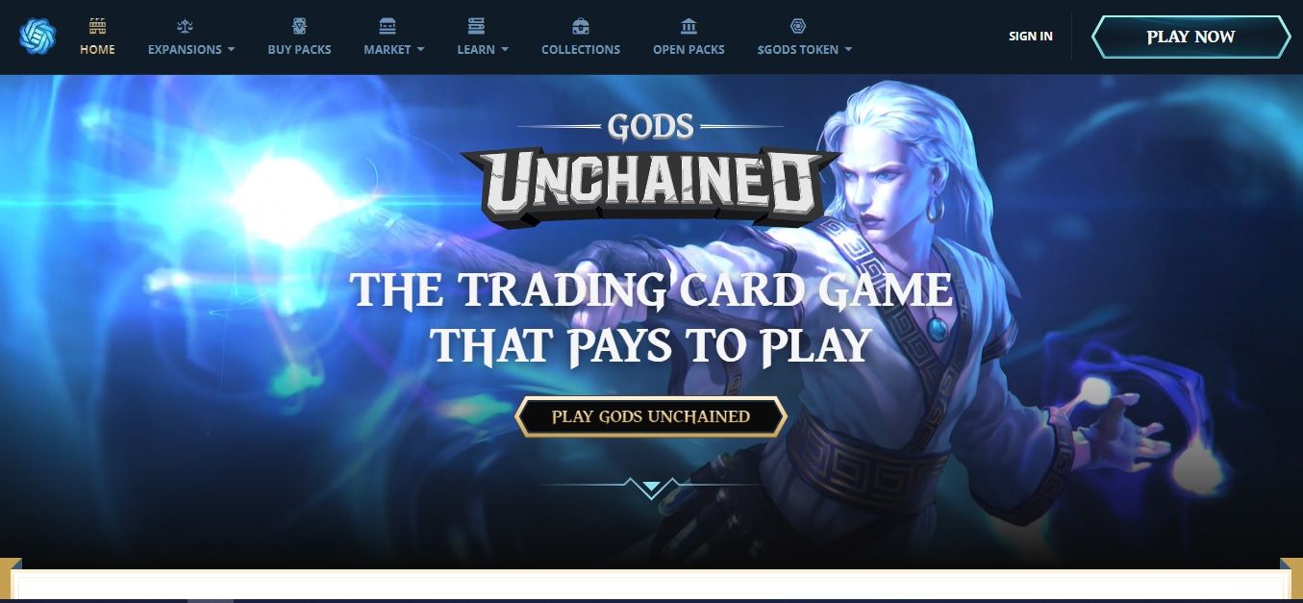The height and width of the screenshot is (603, 1303).
Task: Click the Gods Unchained swirl logo icon
Action: click(38, 37)
